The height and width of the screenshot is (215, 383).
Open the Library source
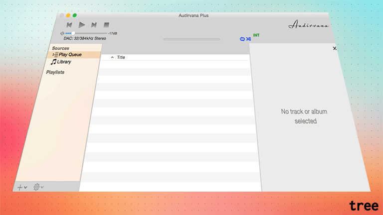pos(64,62)
